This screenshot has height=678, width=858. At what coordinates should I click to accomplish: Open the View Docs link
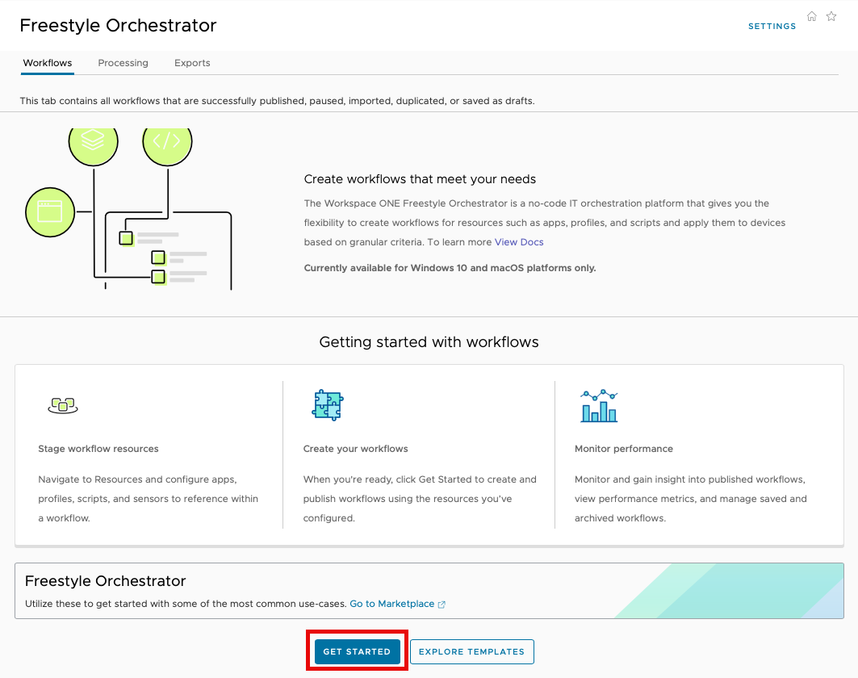pyautogui.click(x=519, y=242)
